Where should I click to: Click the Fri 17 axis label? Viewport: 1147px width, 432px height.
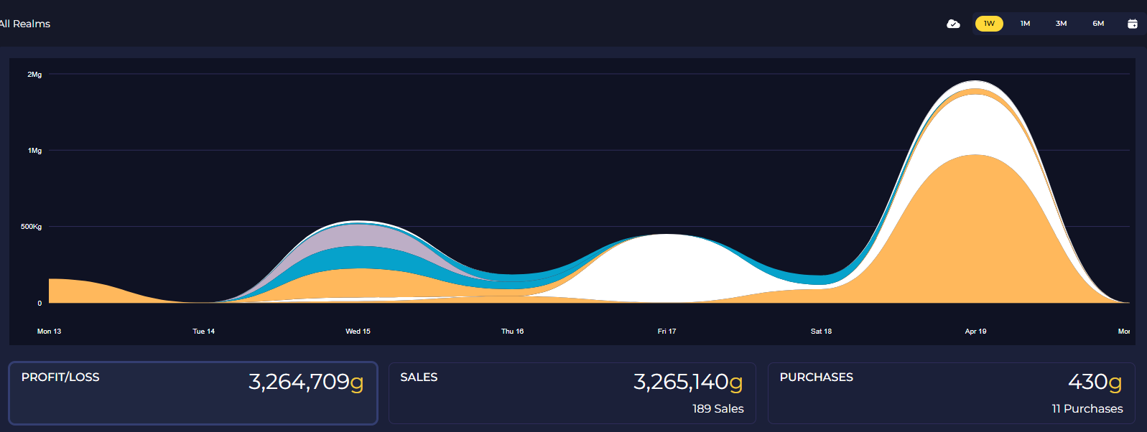click(667, 332)
